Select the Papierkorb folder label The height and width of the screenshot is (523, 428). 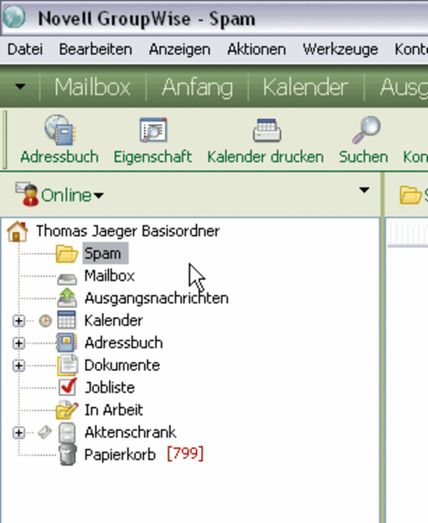(x=120, y=455)
